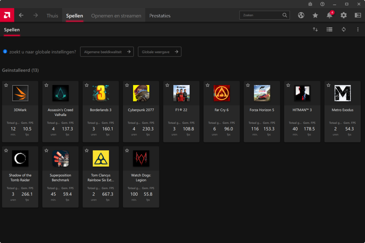Favorite Forza Horizon 5 star
The image size is (365, 243).
click(248, 85)
